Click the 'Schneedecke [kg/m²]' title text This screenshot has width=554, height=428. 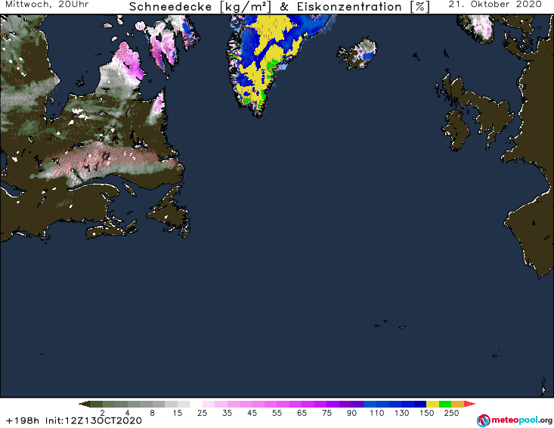pos(200,7)
